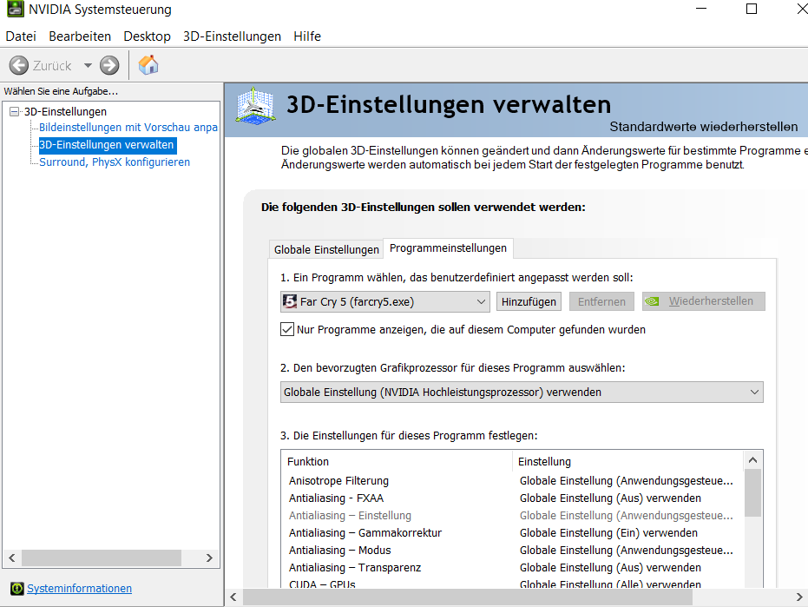This screenshot has width=808, height=607.
Task: Select the Antialiasing - FXAA row
Action: (513, 498)
